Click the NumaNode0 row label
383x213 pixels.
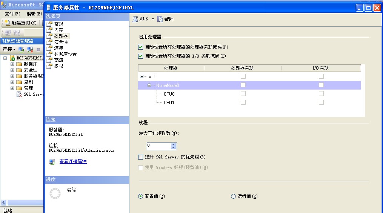point(168,85)
